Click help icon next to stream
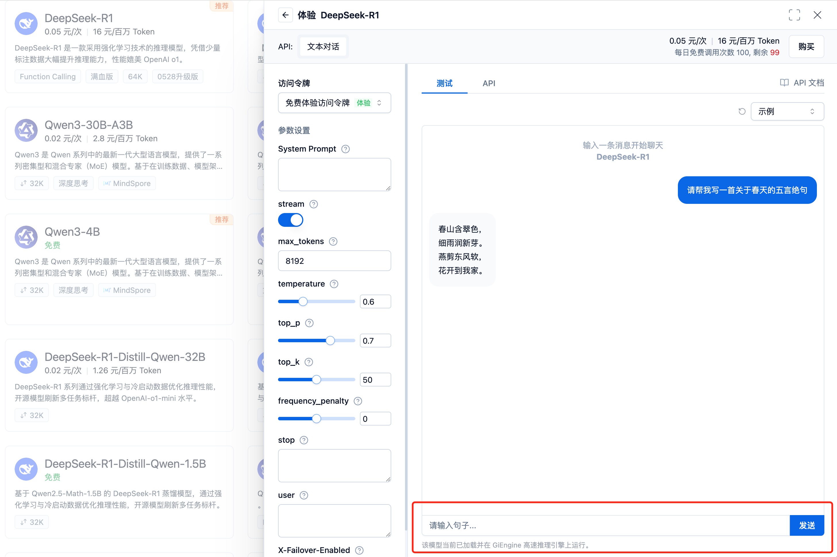This screenshot has height=557, width=837. coord(313,204)
